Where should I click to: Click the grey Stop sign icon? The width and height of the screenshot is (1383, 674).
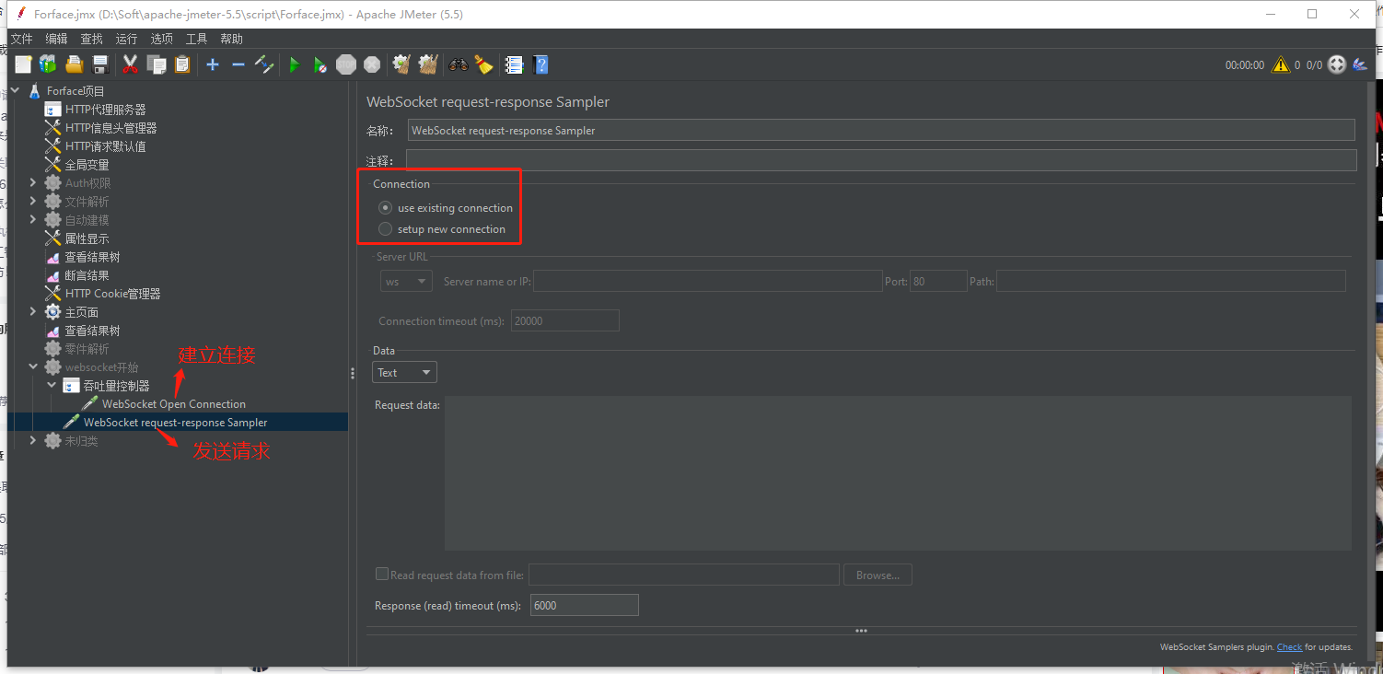(346, 64)
